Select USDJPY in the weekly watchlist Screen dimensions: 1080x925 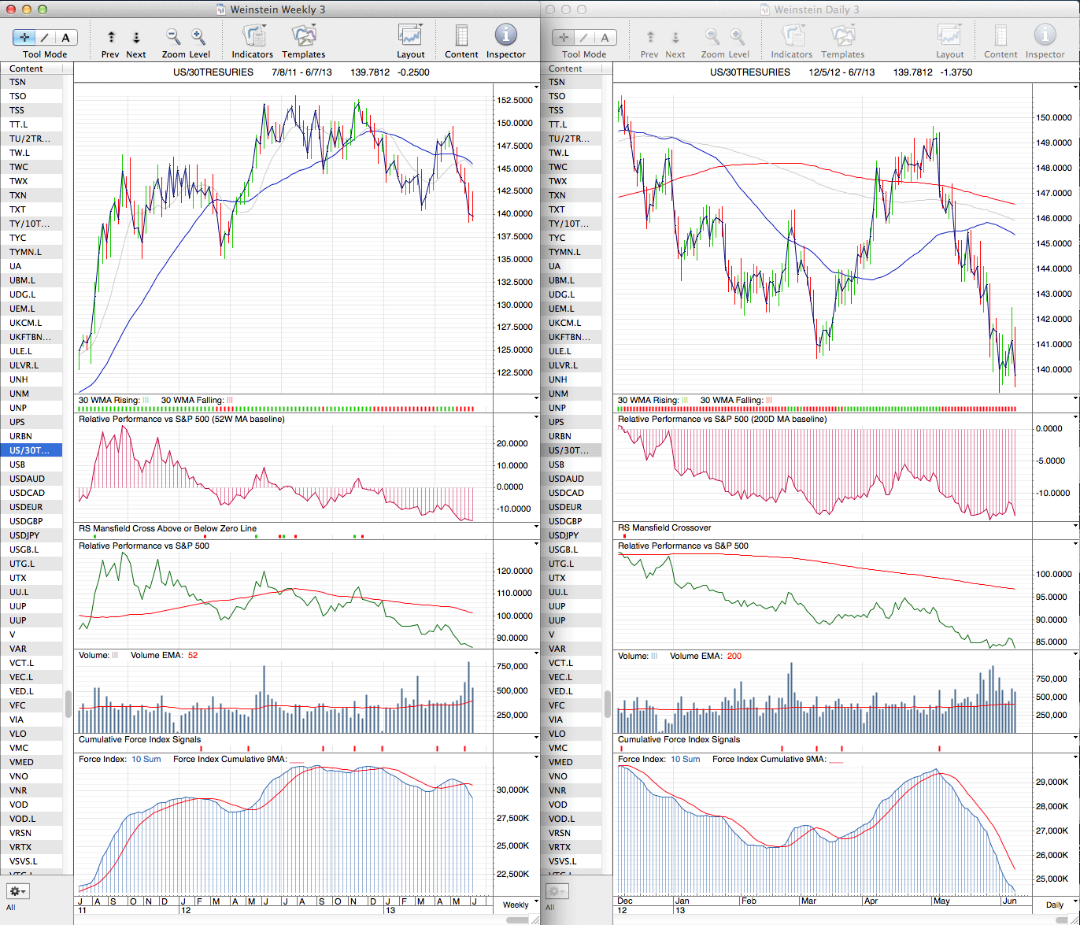pos(27,535)
